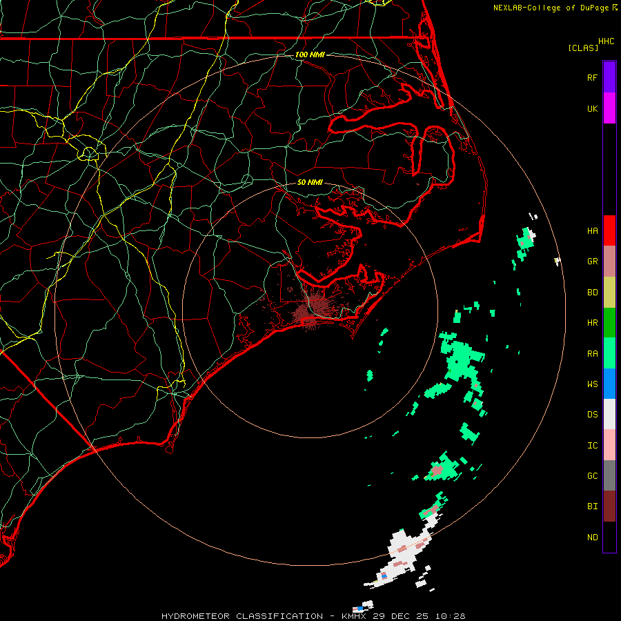Click the RA legend label
This screenshot has height=621, width=621.
click(592, 354)
